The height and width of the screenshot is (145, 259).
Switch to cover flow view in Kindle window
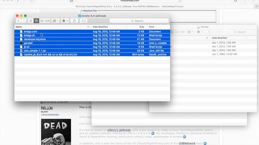tap(183, 32)
